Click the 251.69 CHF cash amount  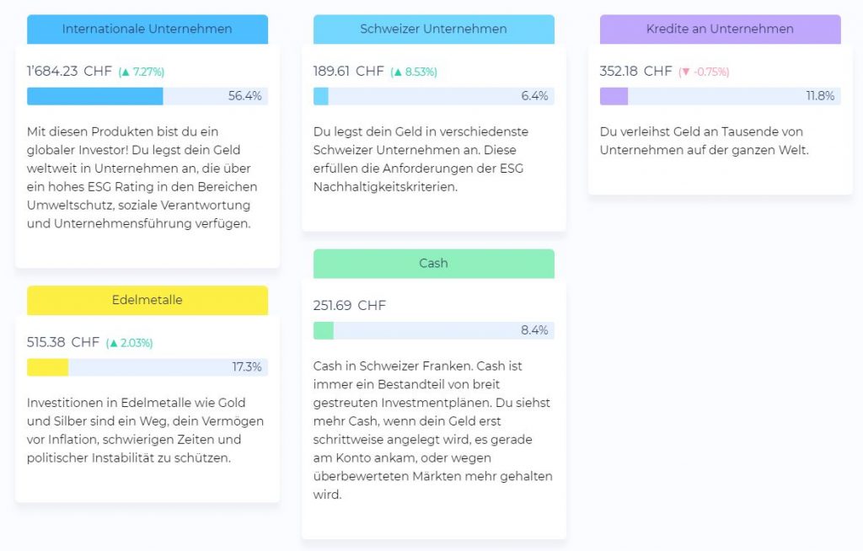(350, 306)
